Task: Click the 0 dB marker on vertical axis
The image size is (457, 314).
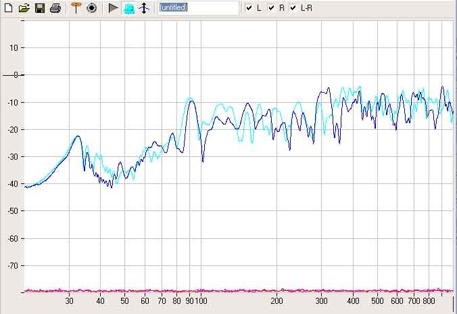Action: click(x=14, y=75)
